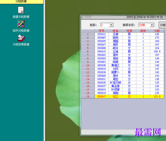
Task: Click student ID cell 050922
Action: [x=102, y=55]
